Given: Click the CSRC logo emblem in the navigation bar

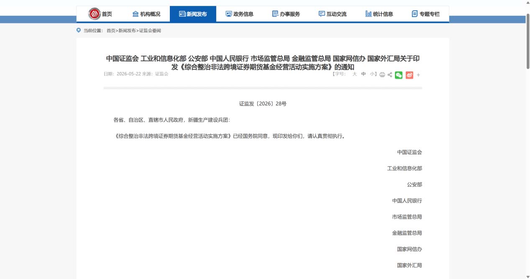Looking at the screenshot, I should (95, 14).
